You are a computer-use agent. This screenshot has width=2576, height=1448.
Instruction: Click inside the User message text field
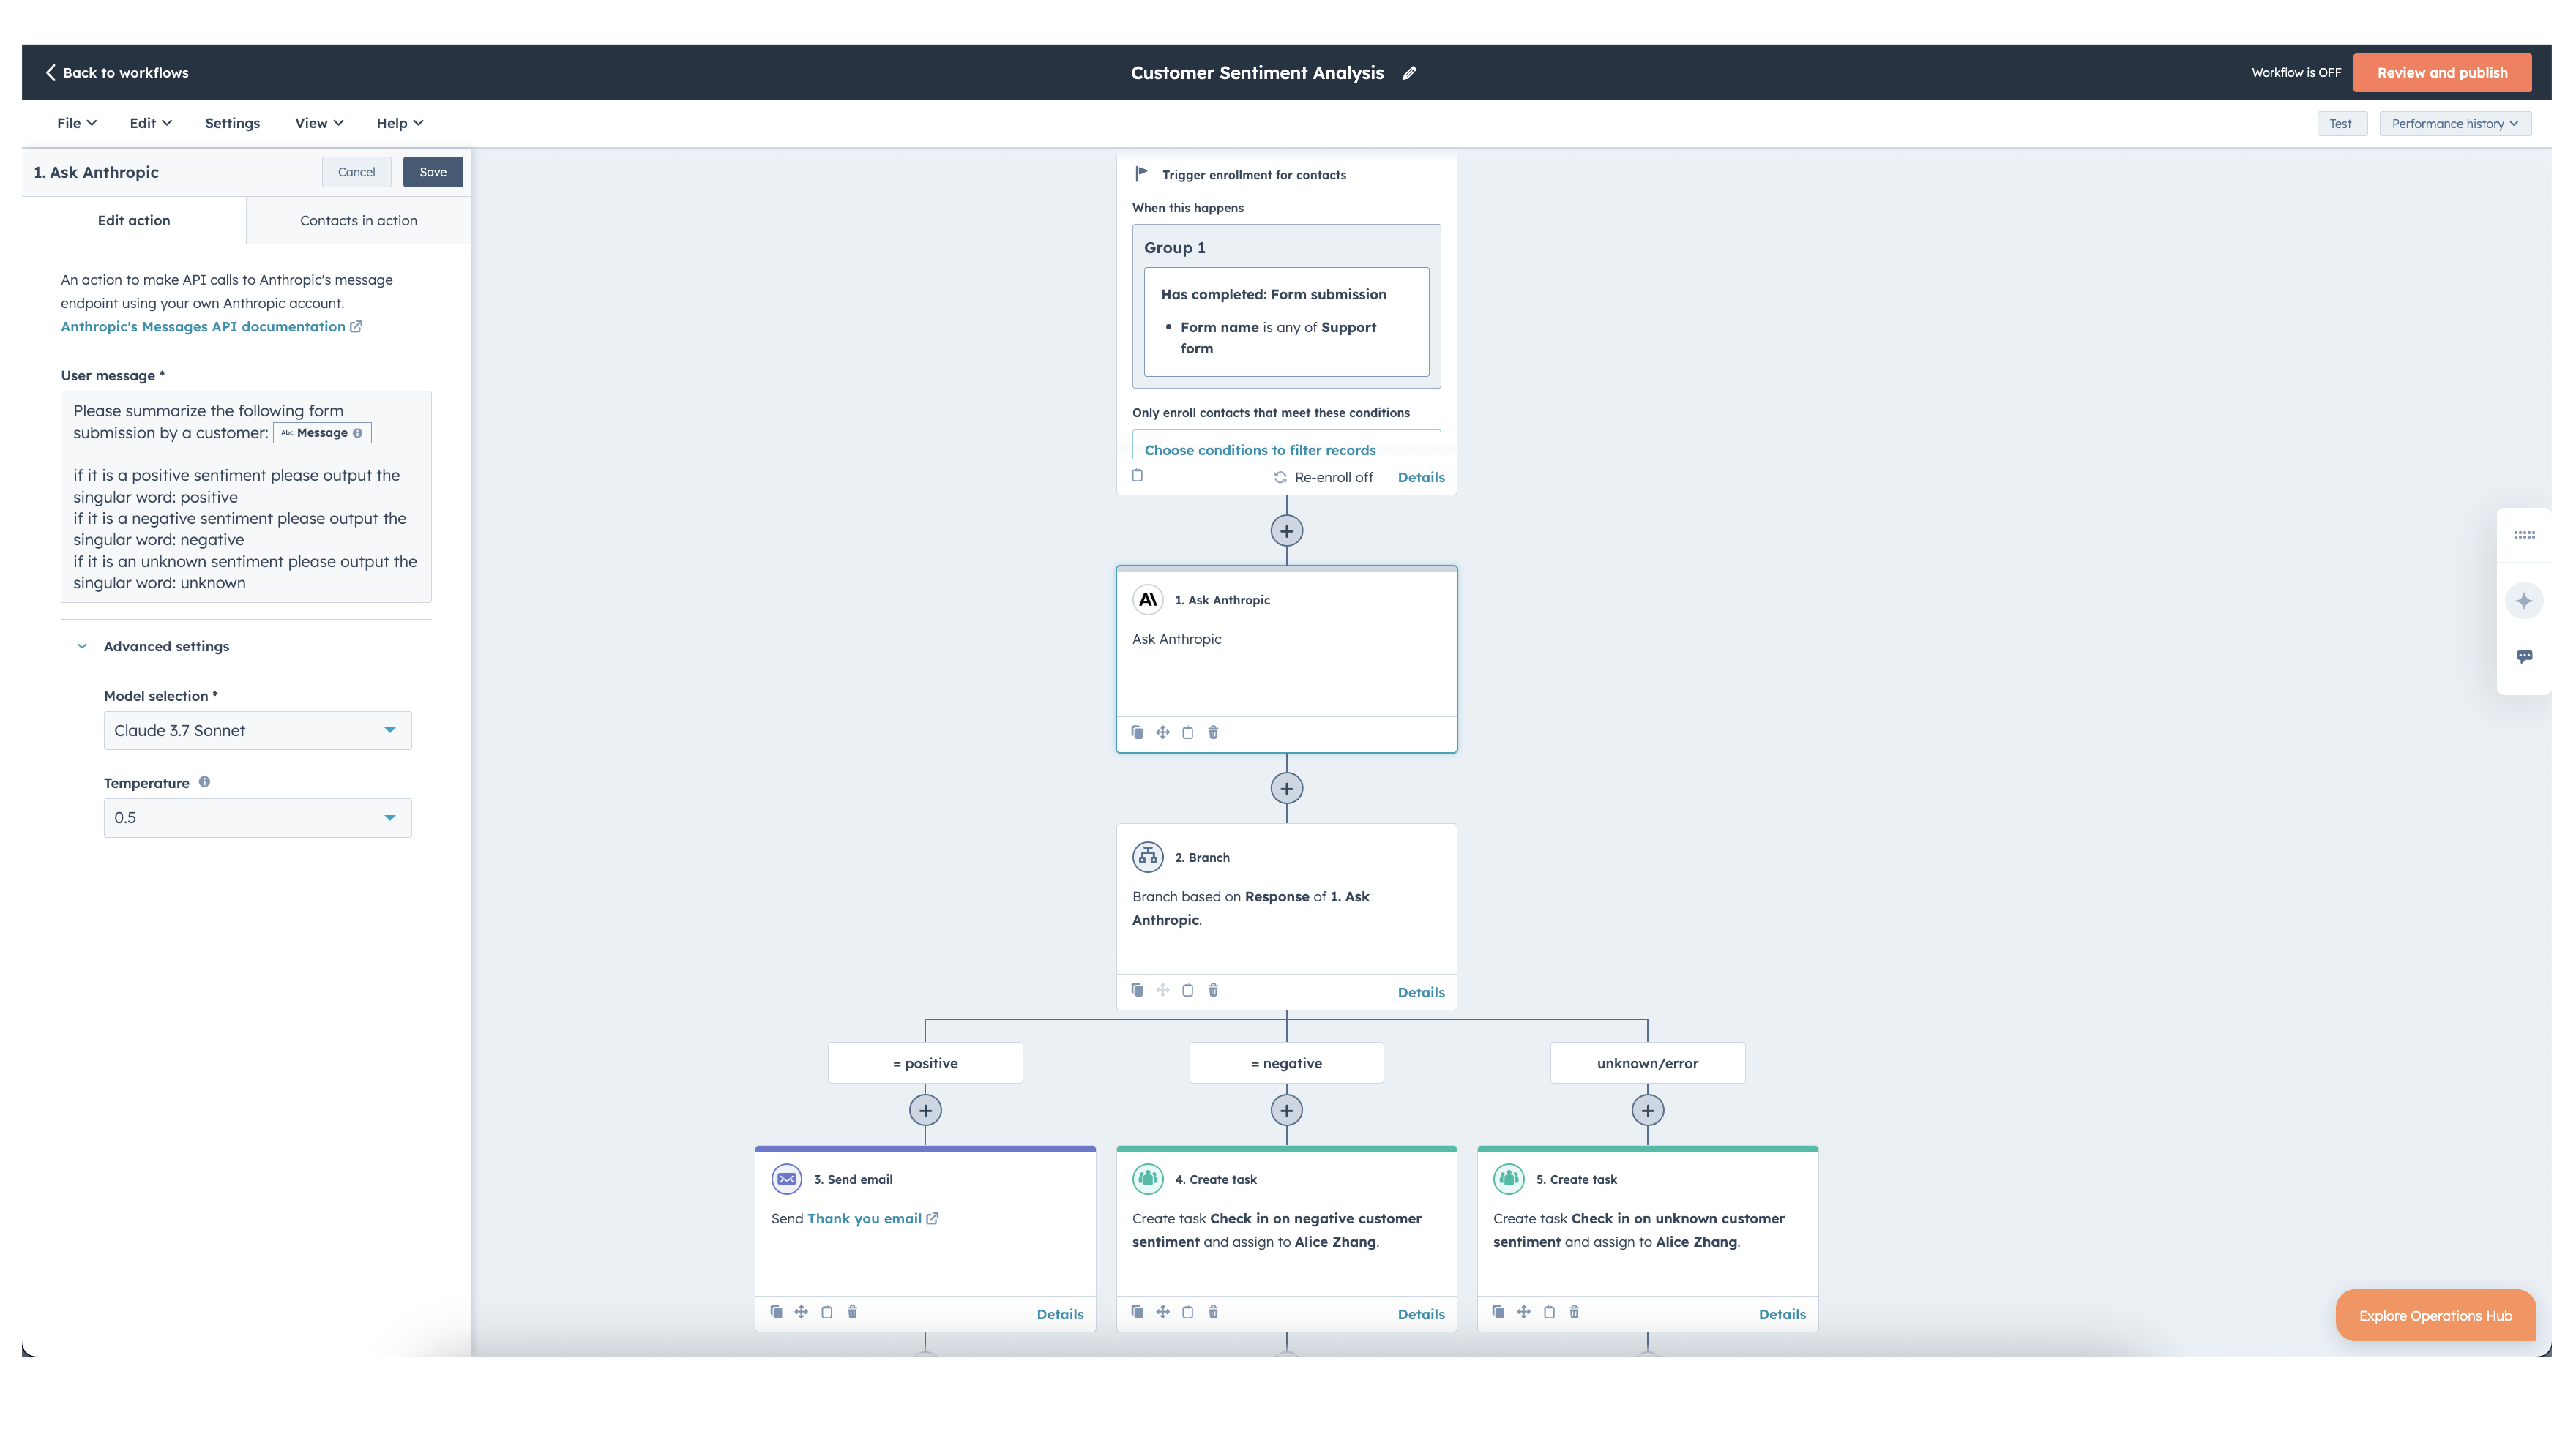tap(246, 497)
